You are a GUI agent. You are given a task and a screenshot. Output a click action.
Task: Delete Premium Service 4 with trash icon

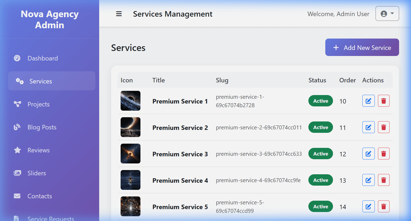[384, 180]
